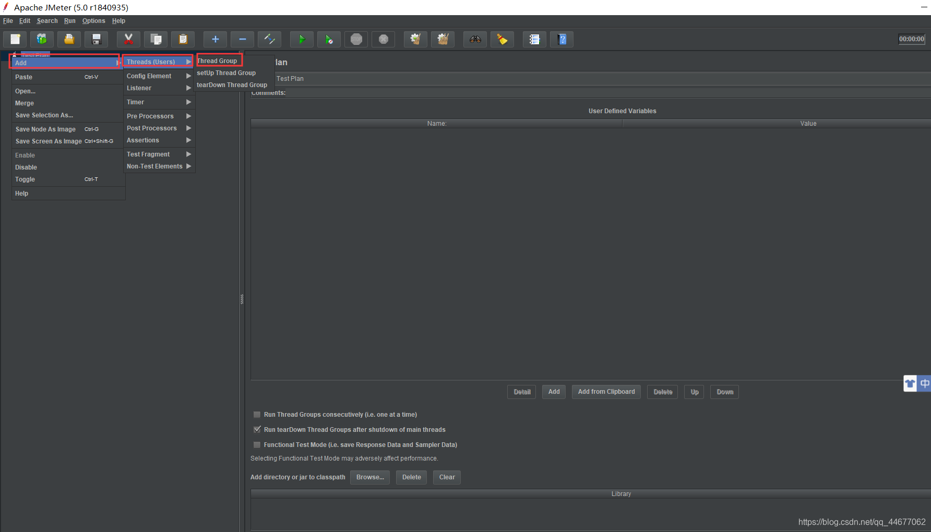Click the Clear All brooms icon

pyautogui.click(x=443, y=39)
